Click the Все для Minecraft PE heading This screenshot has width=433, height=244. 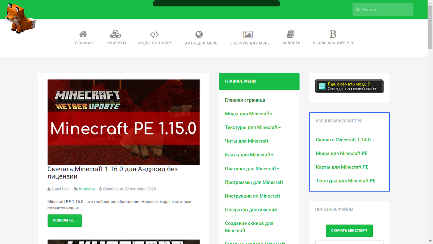click(x=339, y=121)
